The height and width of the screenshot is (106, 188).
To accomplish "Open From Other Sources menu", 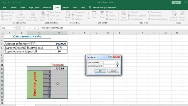I will (x=20, y=16).
